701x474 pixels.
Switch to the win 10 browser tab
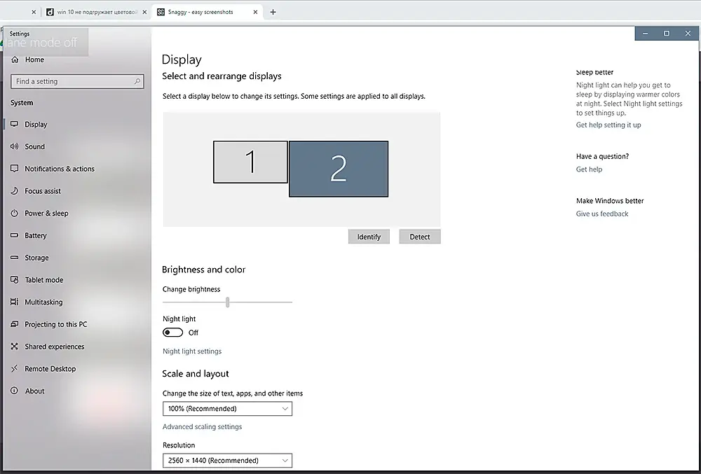click(x=97, y=12)
